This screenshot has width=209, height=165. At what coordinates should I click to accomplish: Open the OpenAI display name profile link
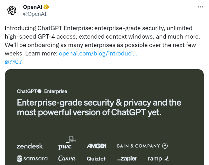32,7
